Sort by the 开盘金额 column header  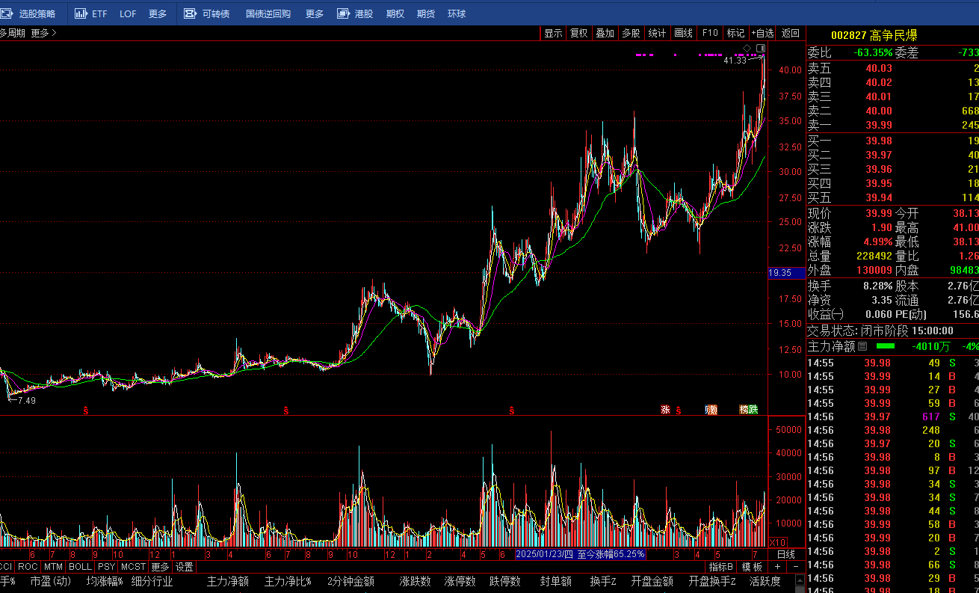[652, 581]
